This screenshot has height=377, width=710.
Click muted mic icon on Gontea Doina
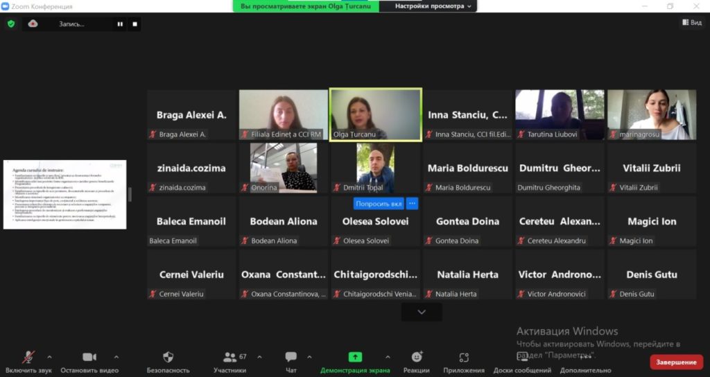coord(429,240)
